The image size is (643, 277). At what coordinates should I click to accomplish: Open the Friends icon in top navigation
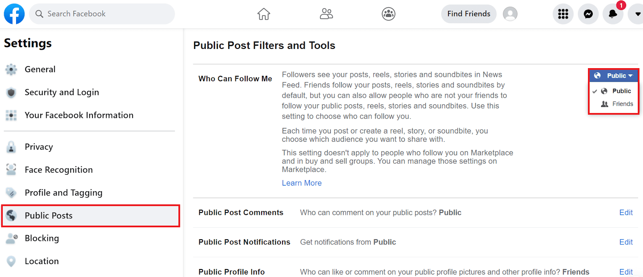(326, 14)
